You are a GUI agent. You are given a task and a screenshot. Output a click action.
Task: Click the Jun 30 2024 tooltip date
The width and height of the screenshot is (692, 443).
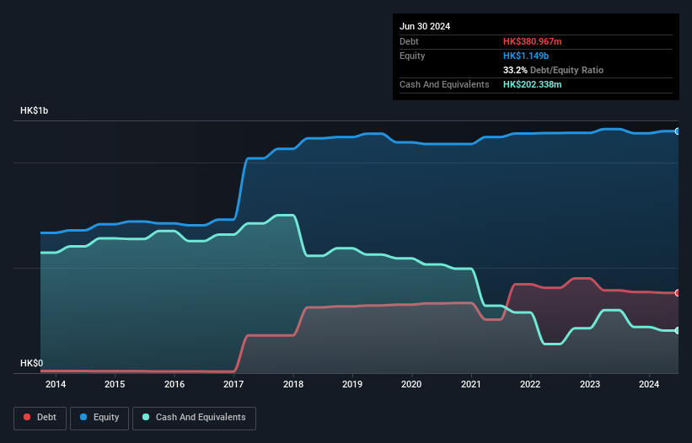(425, 26)
